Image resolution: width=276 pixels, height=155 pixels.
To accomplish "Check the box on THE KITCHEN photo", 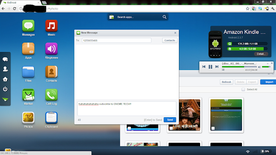I will pyautogui.click(x=171, y=128).
